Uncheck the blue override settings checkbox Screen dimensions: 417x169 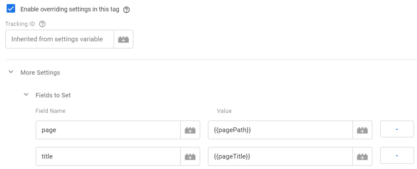pyautogui.click(x=11, y=9)
